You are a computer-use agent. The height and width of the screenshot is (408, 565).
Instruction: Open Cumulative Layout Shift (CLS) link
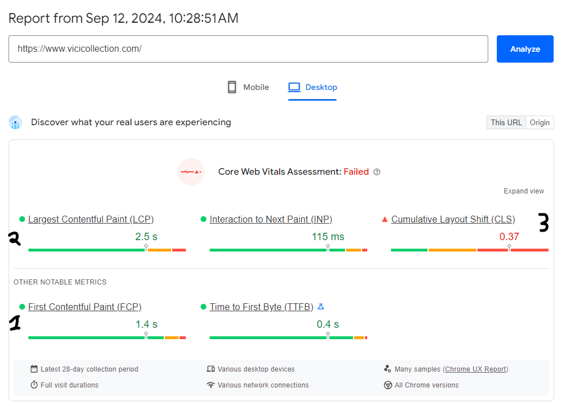point(453,220)
